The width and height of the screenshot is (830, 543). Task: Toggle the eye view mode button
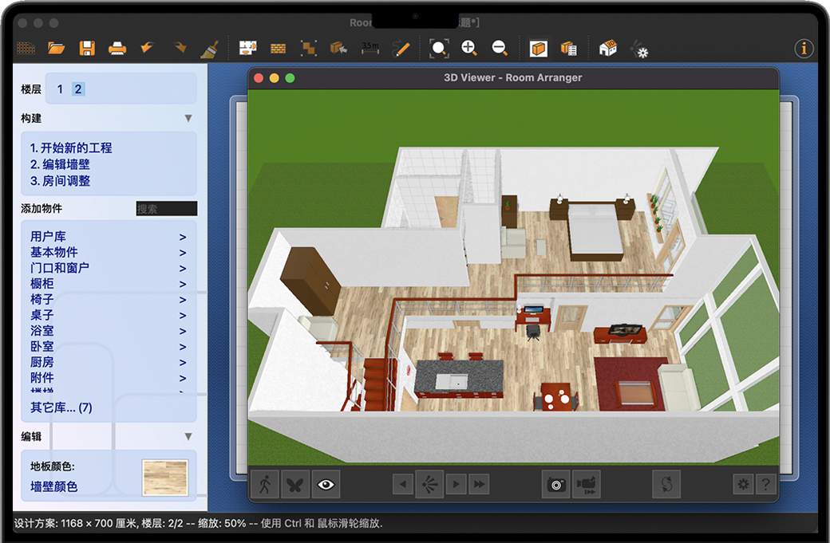(x=326, y=484)
